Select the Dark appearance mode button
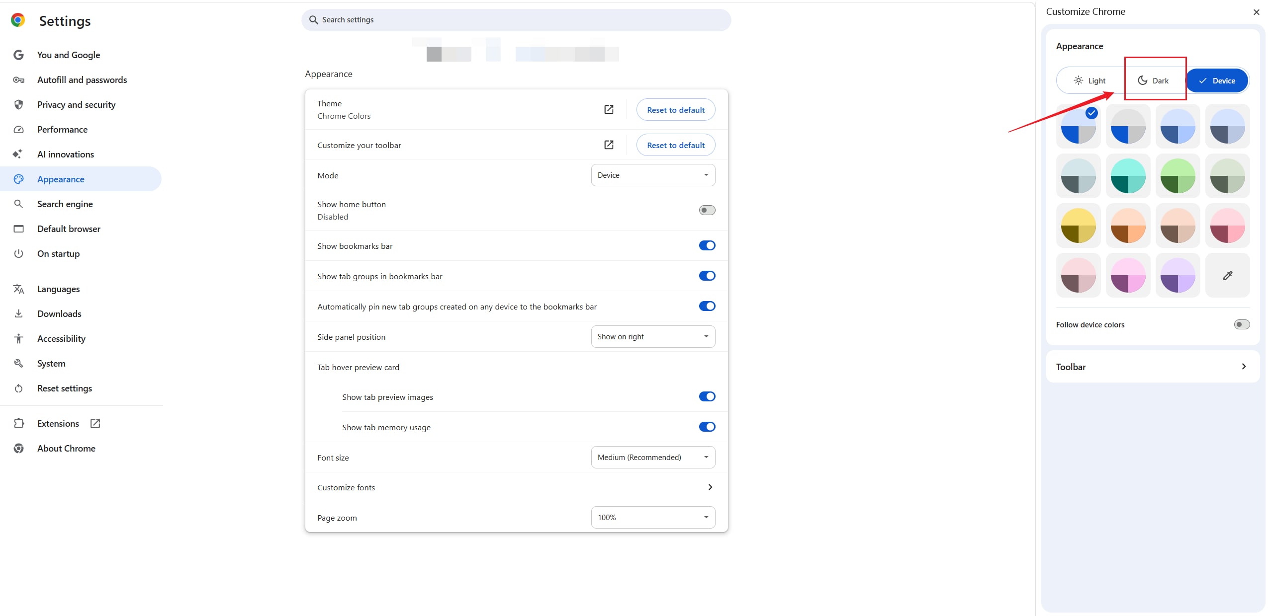 1153,80
